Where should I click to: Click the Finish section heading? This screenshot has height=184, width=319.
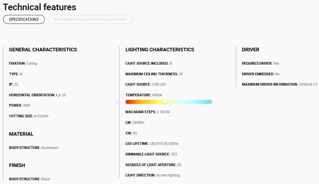pos(17,165)
